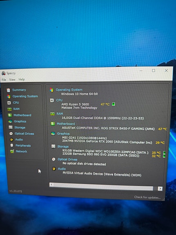Click the sidebar Operating System Windows icon
The image size is (176, 235).
click(x=9, y=97)
